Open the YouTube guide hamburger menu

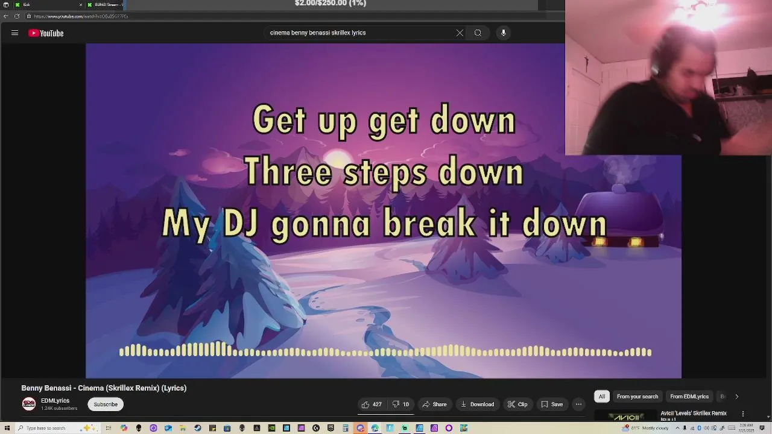point(14,33)
